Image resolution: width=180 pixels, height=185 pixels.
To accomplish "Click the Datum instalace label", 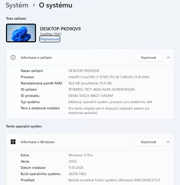I will tap(33, 168).
